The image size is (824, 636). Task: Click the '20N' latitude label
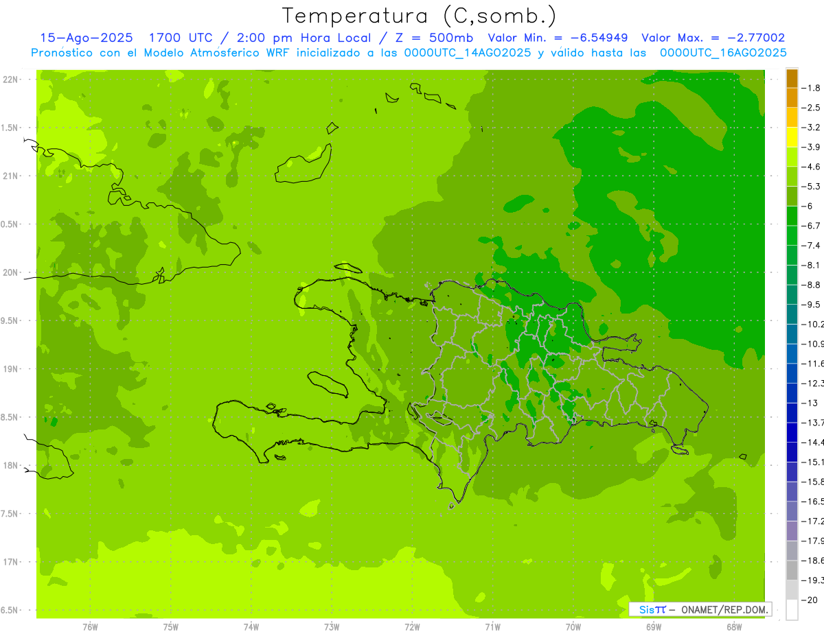[x=12, y=272]
